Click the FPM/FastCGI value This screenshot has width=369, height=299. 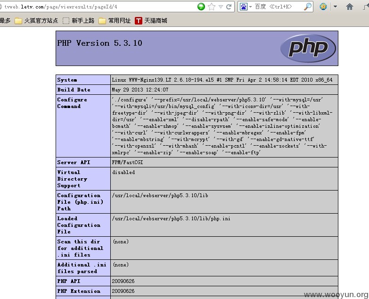pyautogui.click(x=127, y=162)
